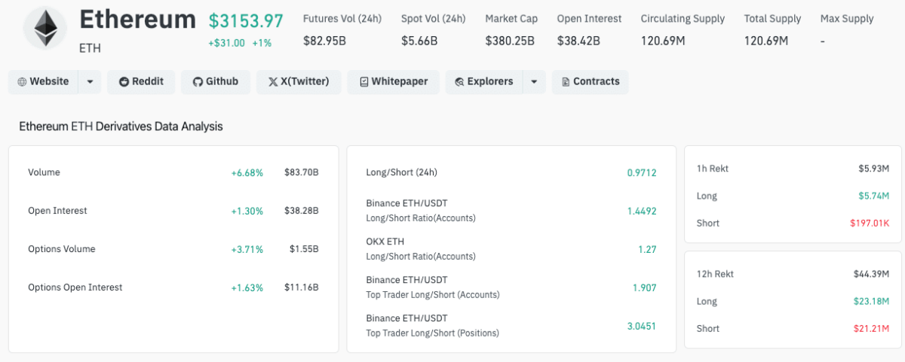Click the Ethereum diamond logo icon
The height and width of the screenshot is (362, 905).
tap(44, 29)
